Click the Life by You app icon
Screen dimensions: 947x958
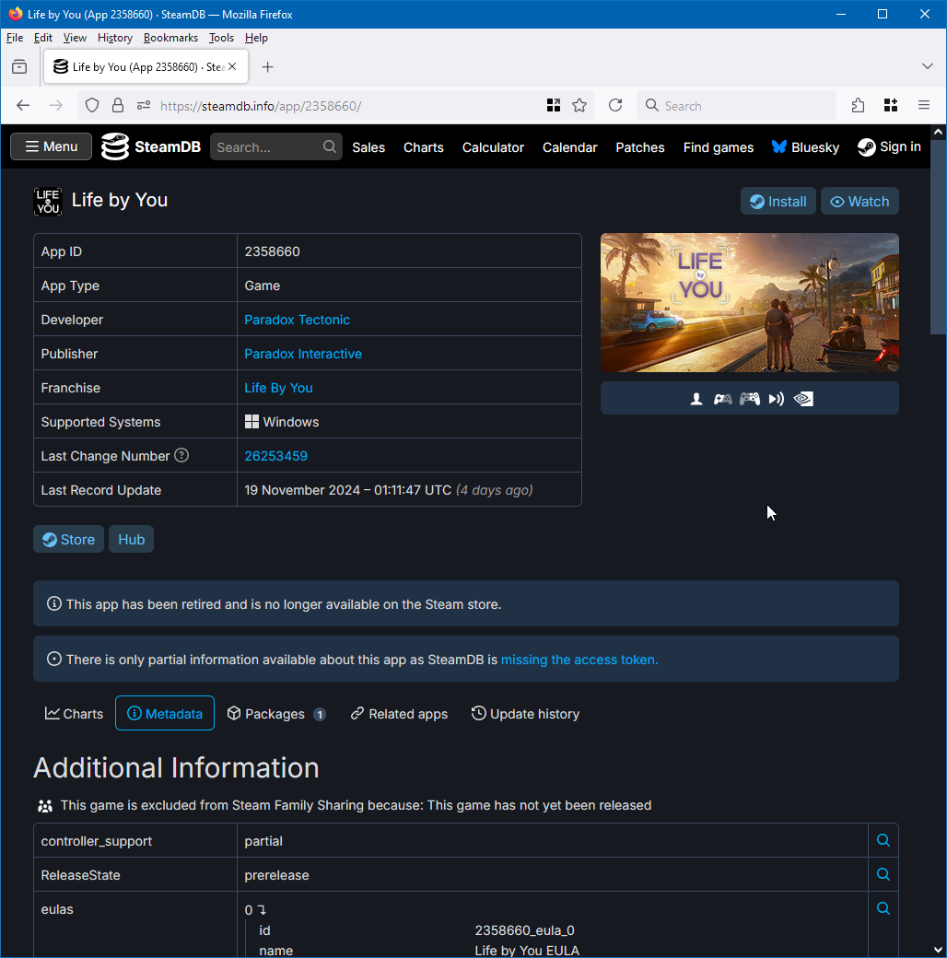[48, 202]
